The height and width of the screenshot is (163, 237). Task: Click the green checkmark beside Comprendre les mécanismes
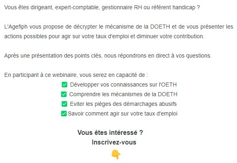click(64, 94)
